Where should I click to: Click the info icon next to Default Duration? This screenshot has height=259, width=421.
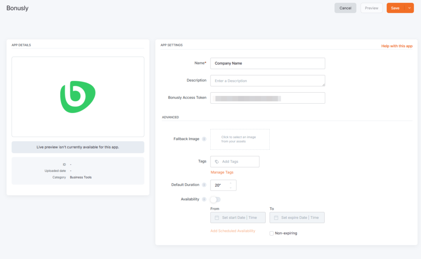tap(204, 185)
